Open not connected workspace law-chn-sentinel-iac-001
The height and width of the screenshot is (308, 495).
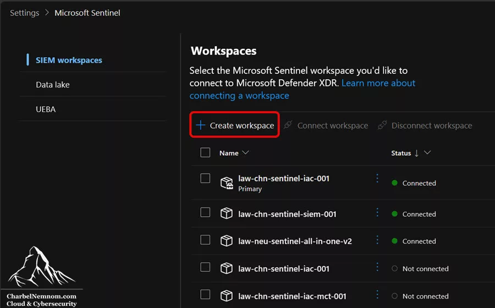(x=284, y=268)
